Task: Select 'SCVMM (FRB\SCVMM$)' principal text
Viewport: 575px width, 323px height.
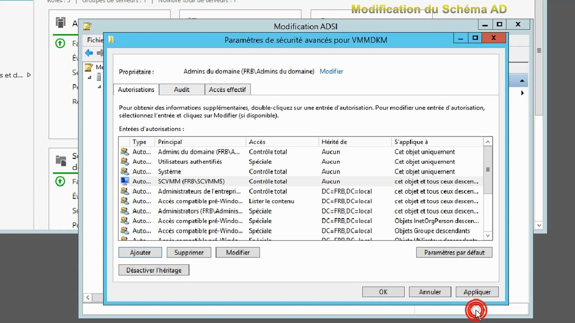Action: [191, 181]
